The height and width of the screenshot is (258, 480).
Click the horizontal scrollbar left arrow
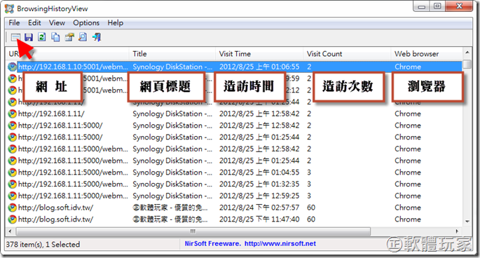tap(11, 231)
